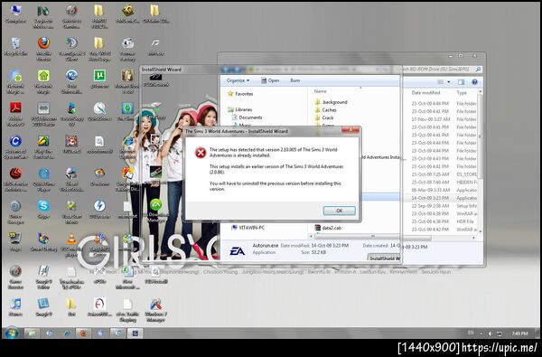
Task: Open Windows Explorer from the taskbar
Action: 32,334
